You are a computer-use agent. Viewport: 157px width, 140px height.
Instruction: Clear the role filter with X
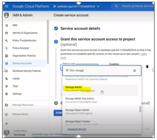(134, 71)
